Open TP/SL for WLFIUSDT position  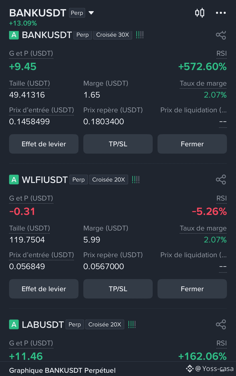coord(118,289)
